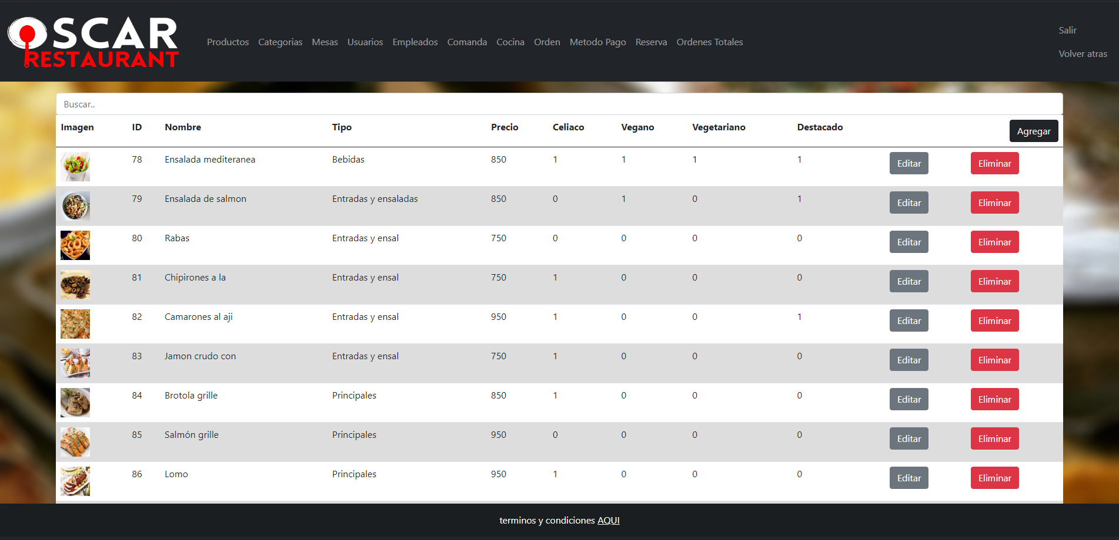Image resolution: width=1119 pixels, height=540 pixels.
Task: Open terms link AQUI in footer
Action: 608,521
